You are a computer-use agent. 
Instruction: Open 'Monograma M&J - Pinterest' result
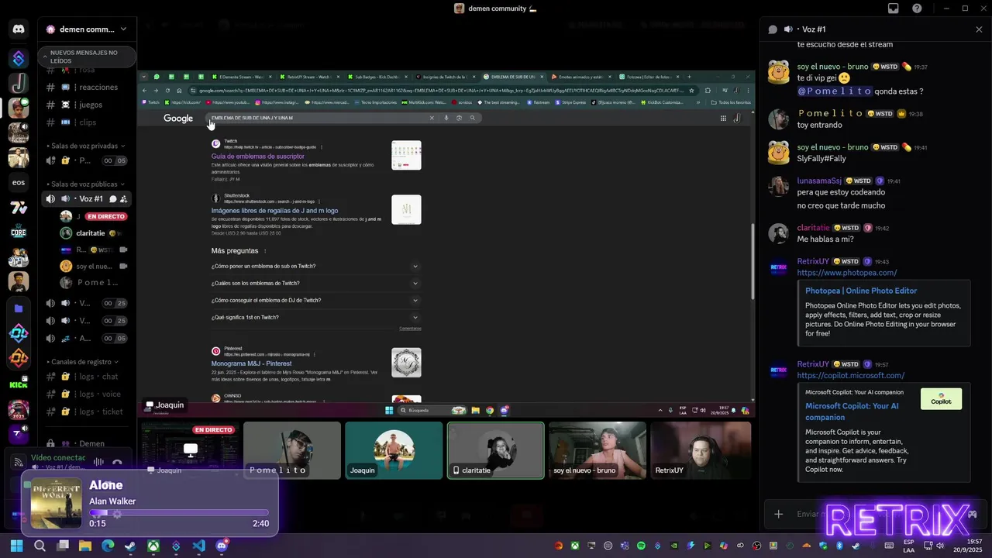click(x=251, y=363)
